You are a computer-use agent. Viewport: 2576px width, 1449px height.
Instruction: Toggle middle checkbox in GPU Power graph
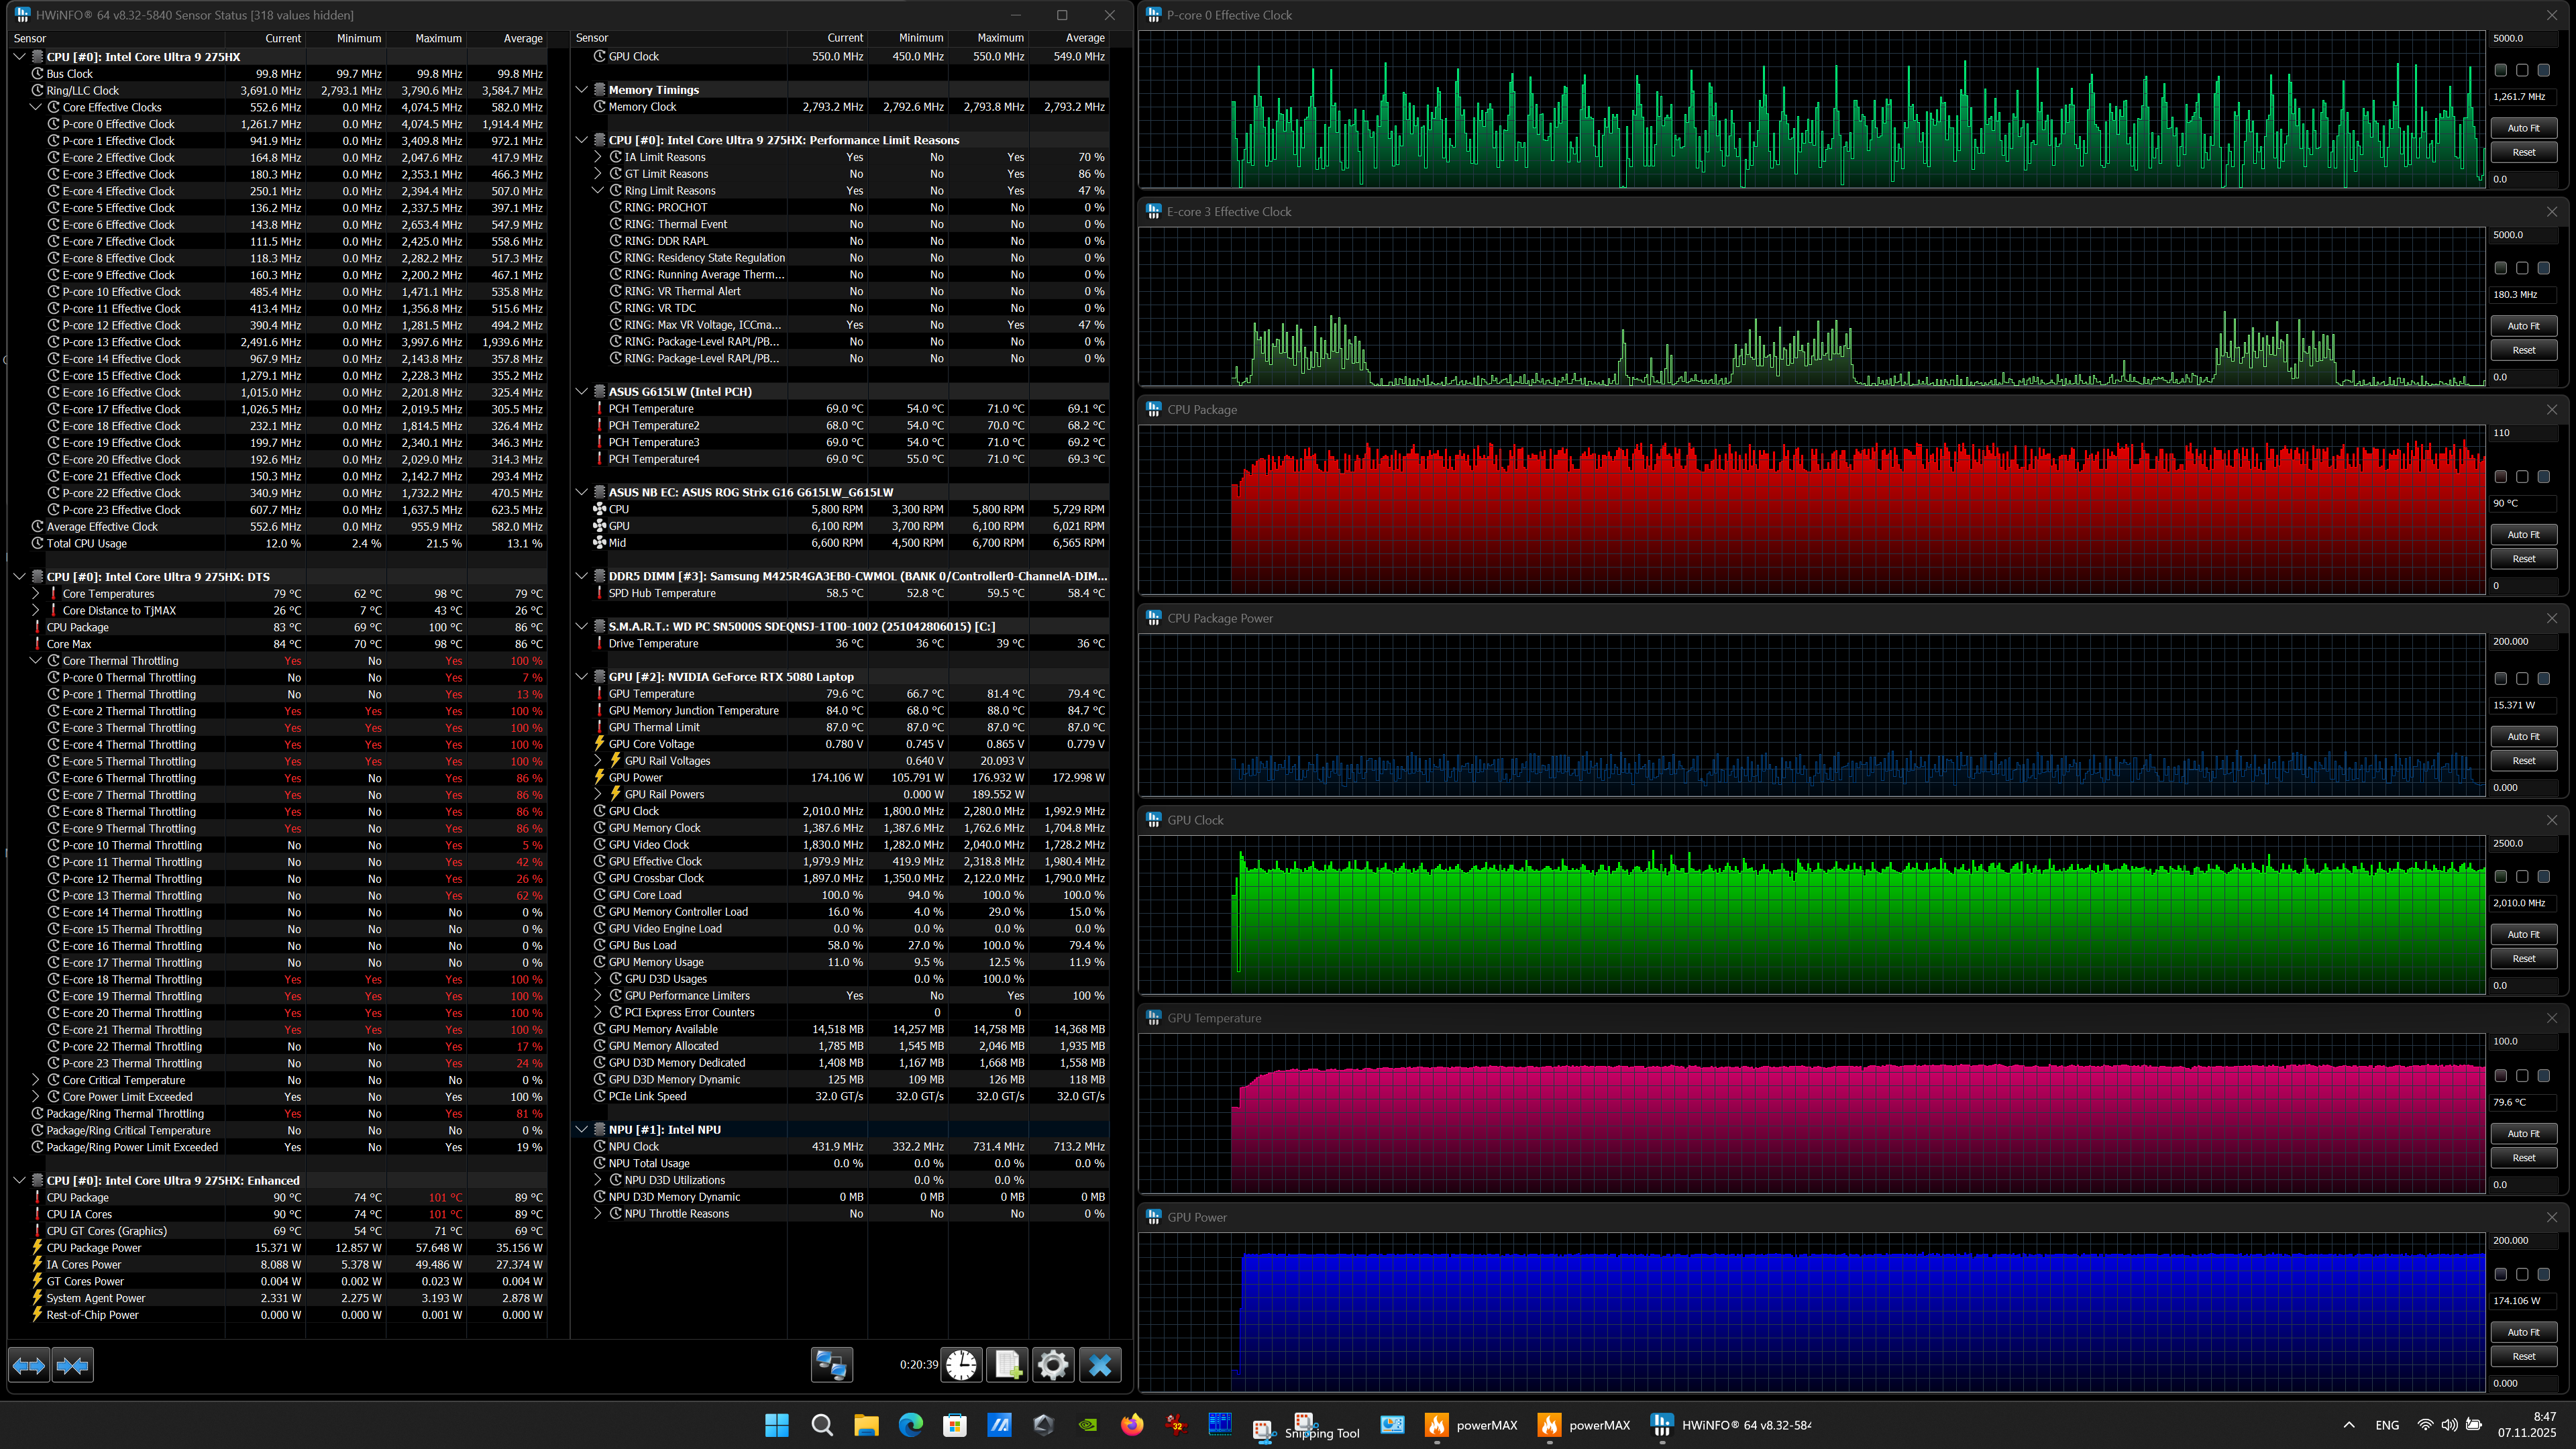click(x=2522, y=1275)
